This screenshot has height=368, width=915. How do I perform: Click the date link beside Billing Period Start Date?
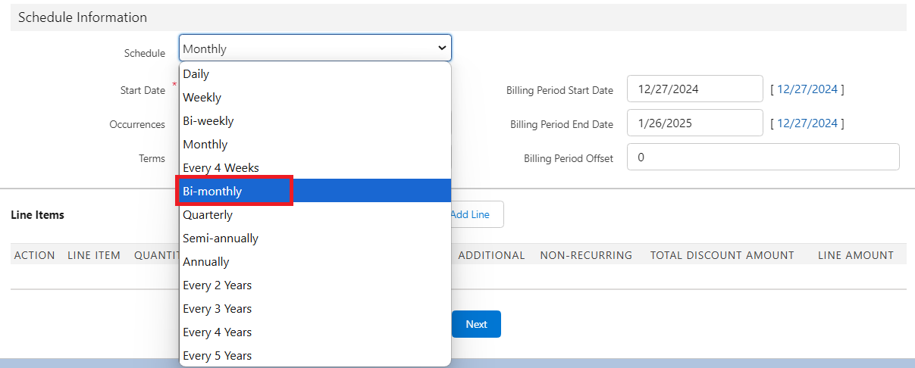[807, 89]
